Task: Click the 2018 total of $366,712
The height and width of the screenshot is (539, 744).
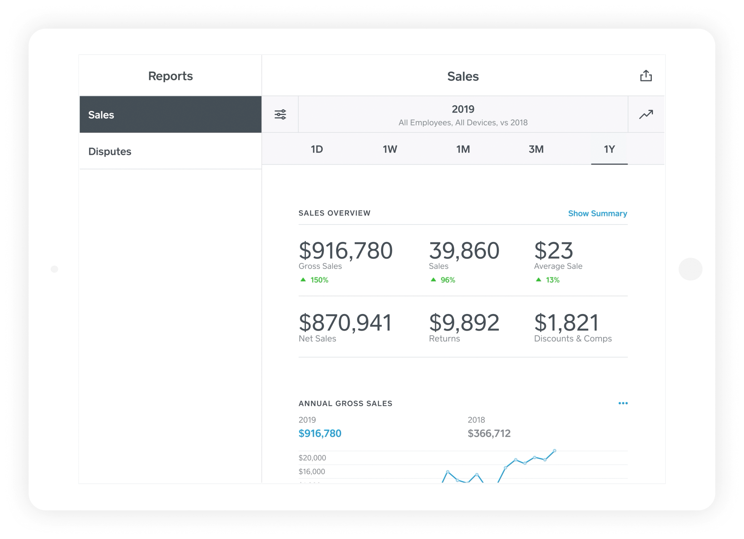Action: click(x=489, y=433)
